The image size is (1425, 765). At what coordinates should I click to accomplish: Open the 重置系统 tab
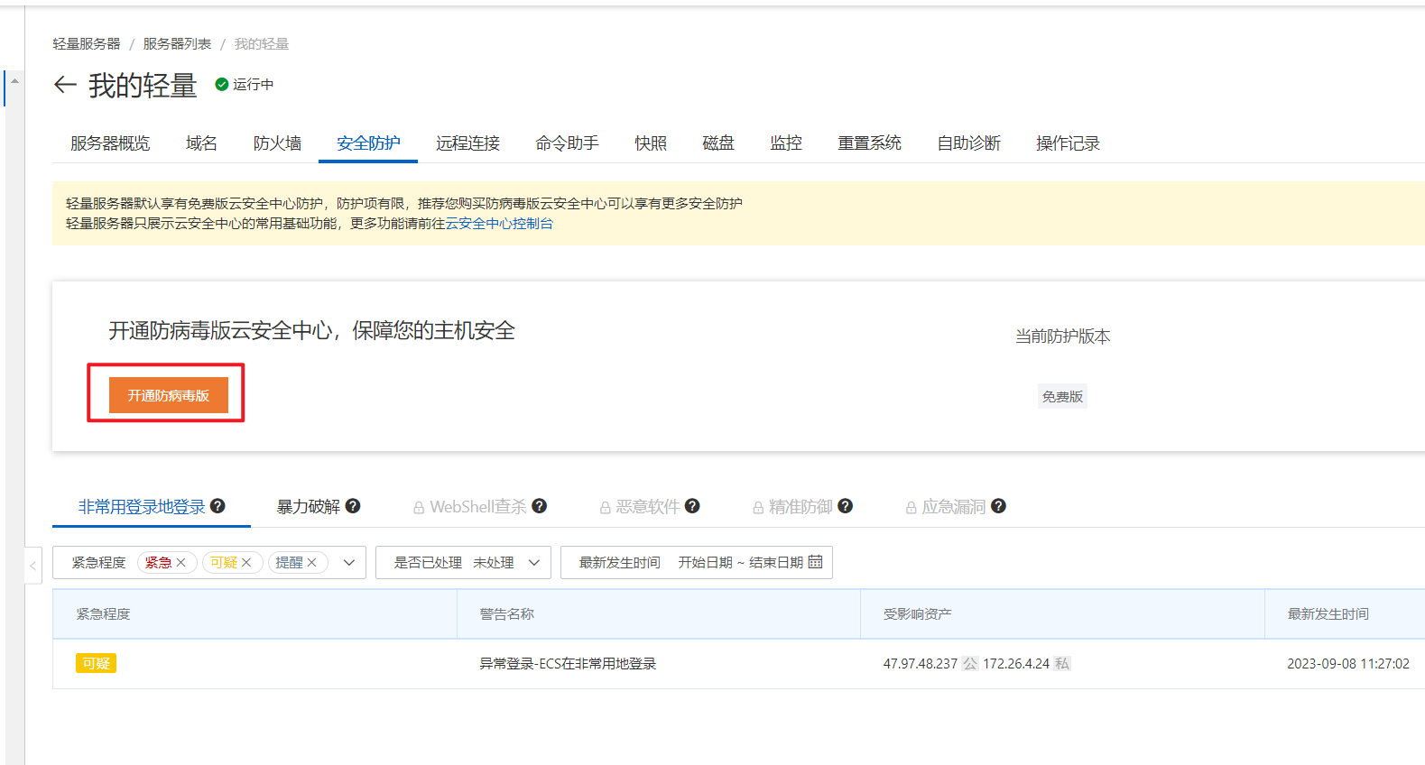(x=869, y=143)
